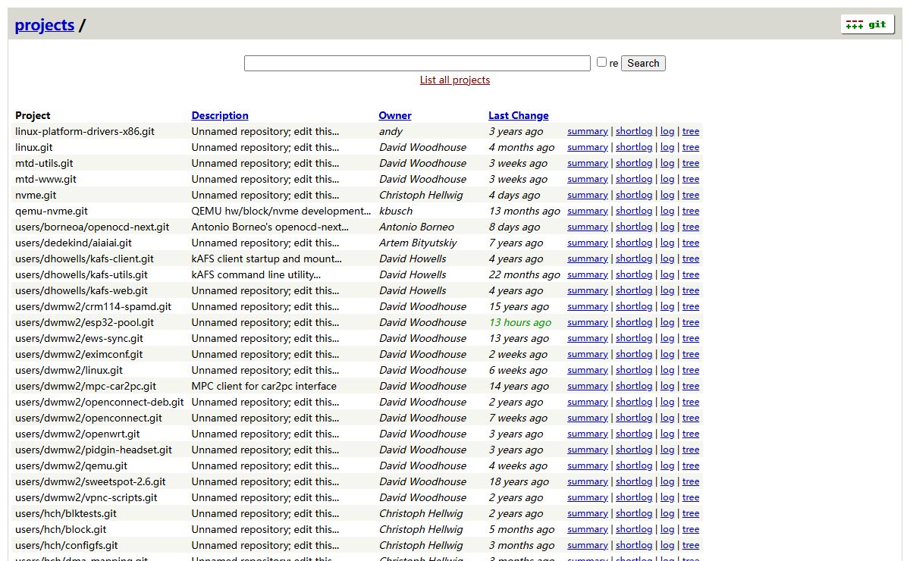Open shortlog for linux.git
The image size is (910, 561).
coord(634,148)
